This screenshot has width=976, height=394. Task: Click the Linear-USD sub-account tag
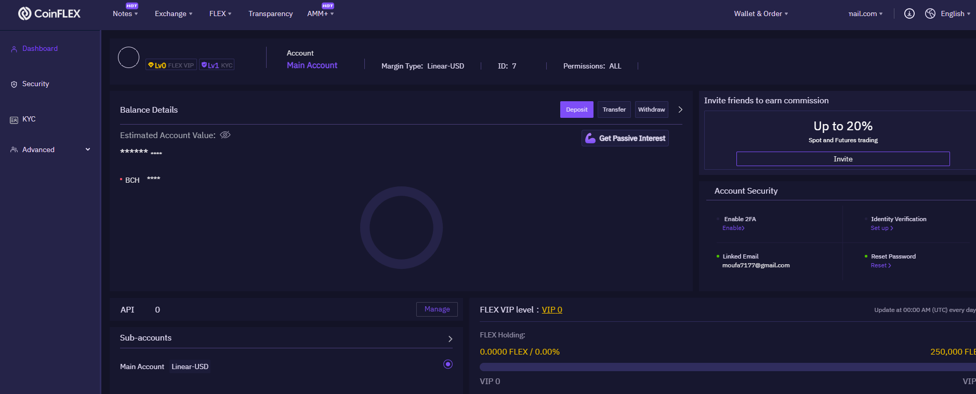pyautogui.click(x=190, y=366)
